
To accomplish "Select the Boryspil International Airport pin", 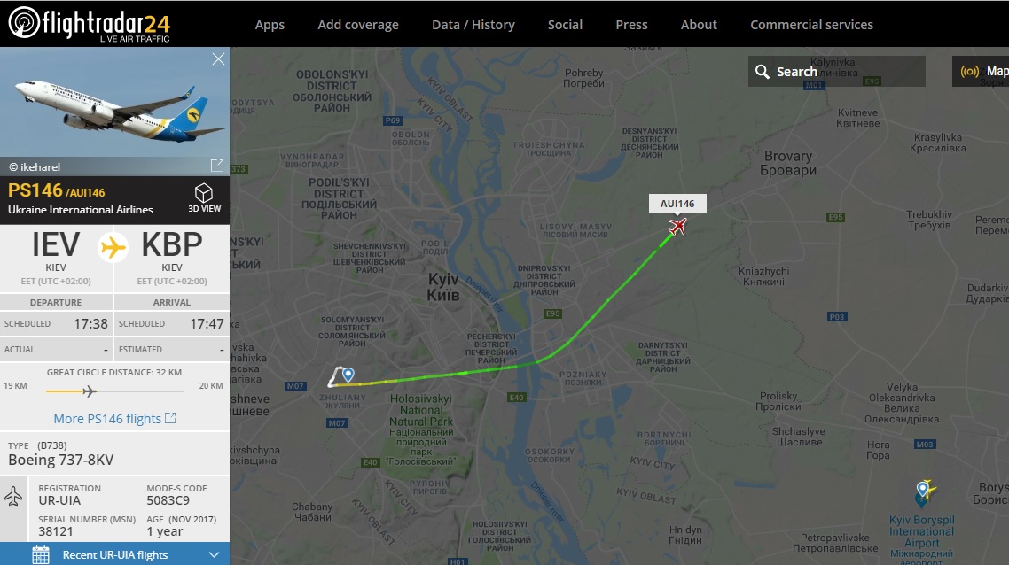I will [x=922, y=490].
